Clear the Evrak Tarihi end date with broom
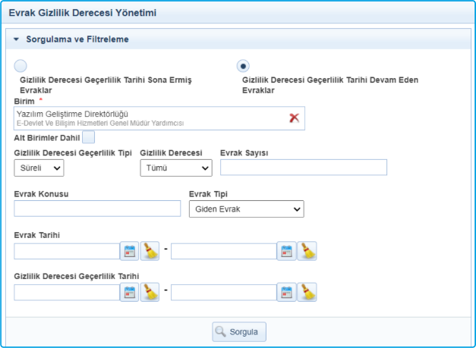476x348 pixels. pyautogui.click(x=307, y=251)
